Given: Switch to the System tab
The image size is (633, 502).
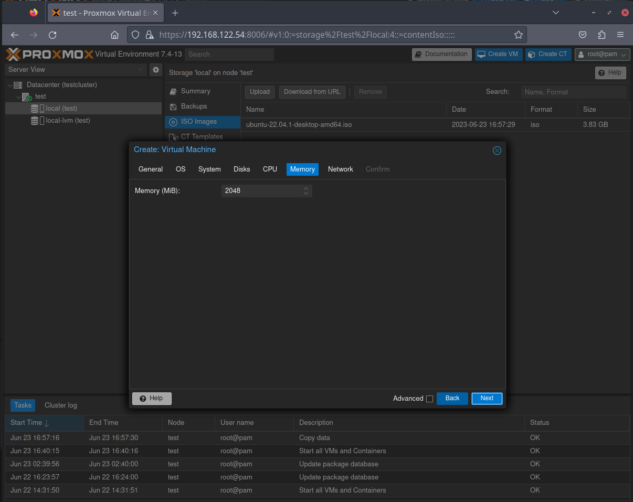Looking at the screenshot, I should coord(209,169).
